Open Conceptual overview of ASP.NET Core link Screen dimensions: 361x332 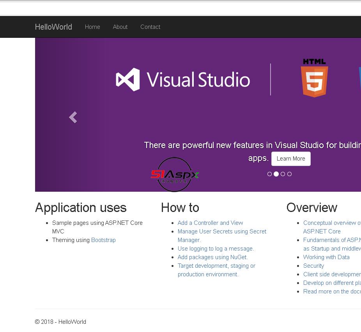click(332, 227)
